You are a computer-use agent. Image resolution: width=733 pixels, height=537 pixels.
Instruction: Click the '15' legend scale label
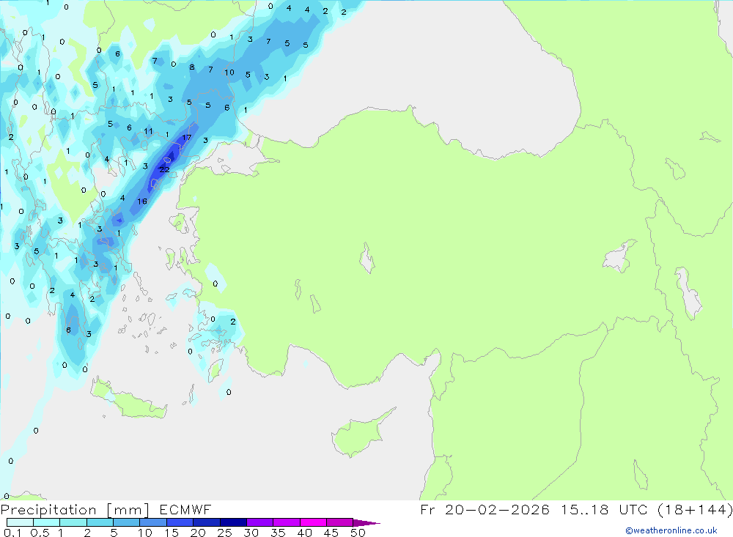[x=172, y=533]
